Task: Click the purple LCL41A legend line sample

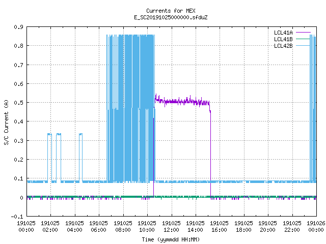Action: 303,33
